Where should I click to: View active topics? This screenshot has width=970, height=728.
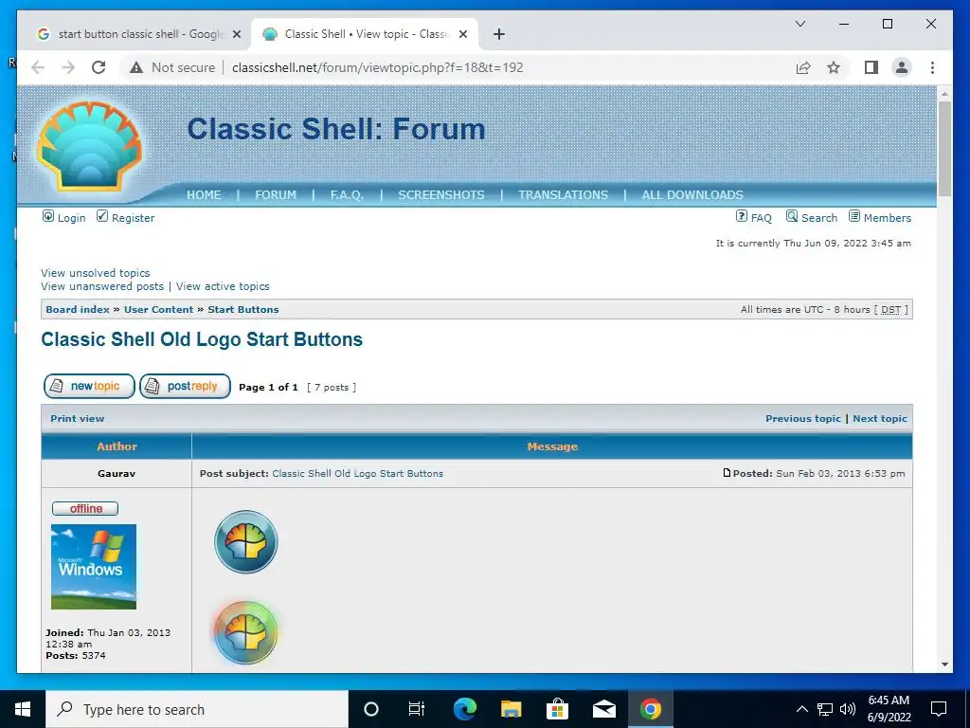pos(223,286)
